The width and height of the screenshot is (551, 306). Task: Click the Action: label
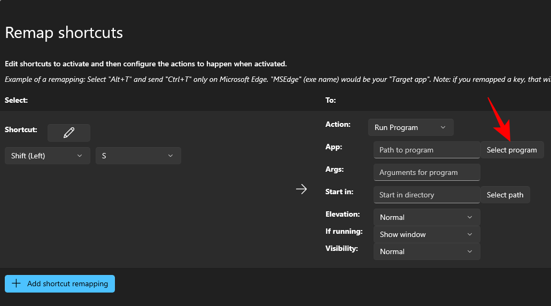338,124
